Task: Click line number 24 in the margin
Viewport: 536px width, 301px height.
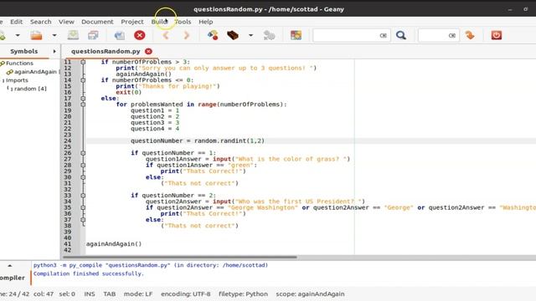Action: pos(67,140)
